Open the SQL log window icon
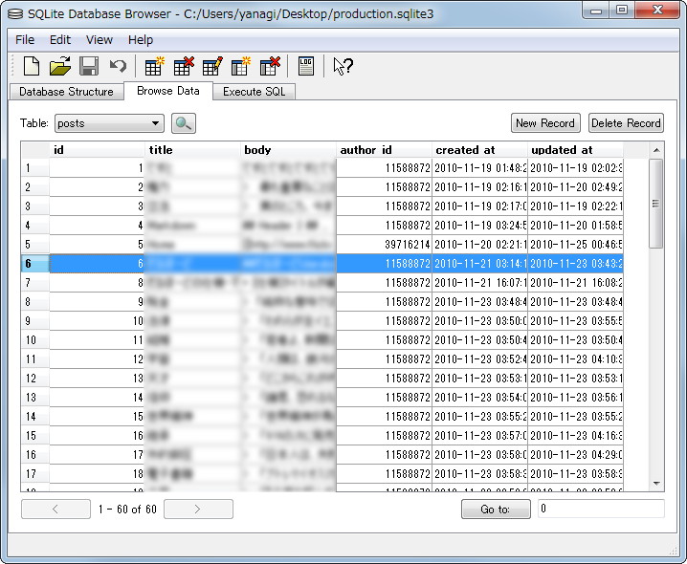 point(306,66)
